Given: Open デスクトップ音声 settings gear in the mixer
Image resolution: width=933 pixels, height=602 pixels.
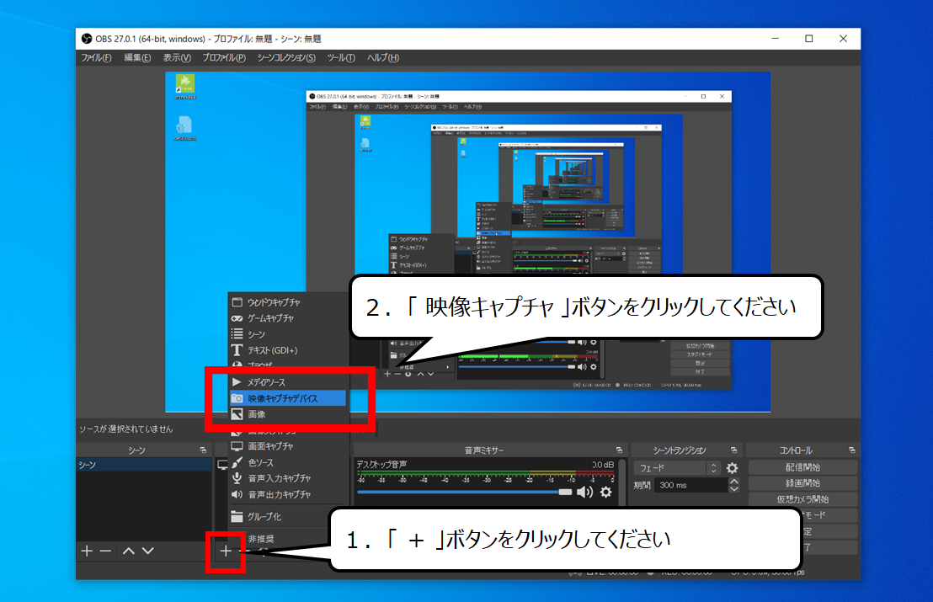Looking at the screenshot, I should (x=605, y=492).
